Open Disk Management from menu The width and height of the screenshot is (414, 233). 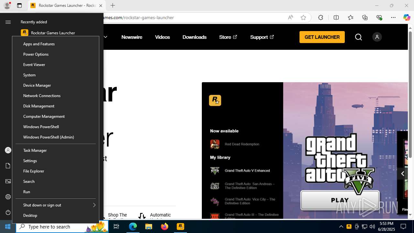56,106
